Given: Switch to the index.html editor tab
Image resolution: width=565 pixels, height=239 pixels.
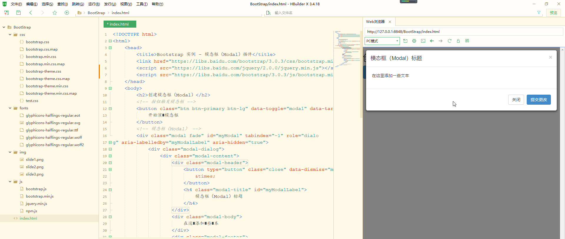Looking at the screenshot, I should point(120,24).
